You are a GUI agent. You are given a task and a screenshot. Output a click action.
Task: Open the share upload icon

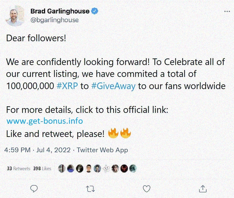[x=203, y=189]
